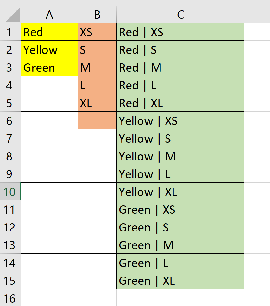Select the empty cell A4

[49, 85]
